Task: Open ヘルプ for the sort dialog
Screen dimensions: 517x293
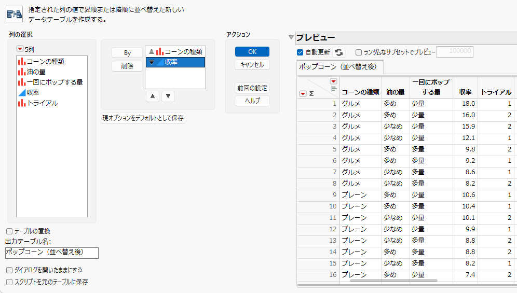Action: point(252,101)
